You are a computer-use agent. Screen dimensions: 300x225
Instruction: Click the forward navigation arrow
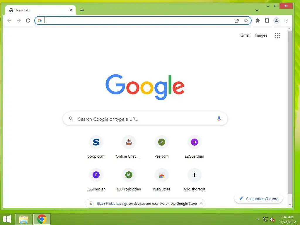(19, 21)
